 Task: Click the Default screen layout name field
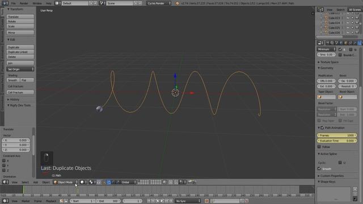(75, 3)
